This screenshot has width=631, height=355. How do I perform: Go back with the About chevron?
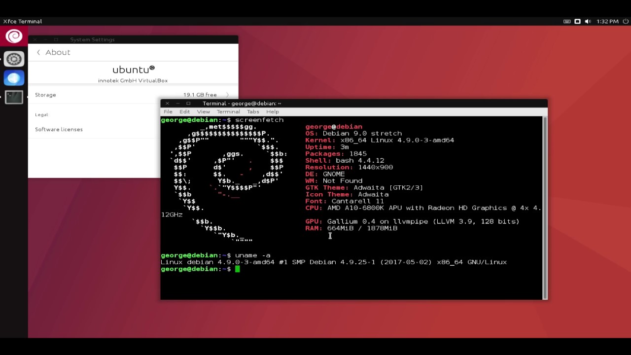pos(38,52)
